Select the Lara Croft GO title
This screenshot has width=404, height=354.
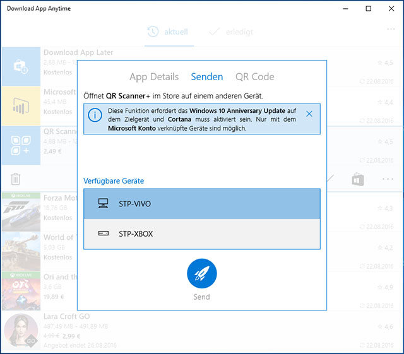coord(66,316)
